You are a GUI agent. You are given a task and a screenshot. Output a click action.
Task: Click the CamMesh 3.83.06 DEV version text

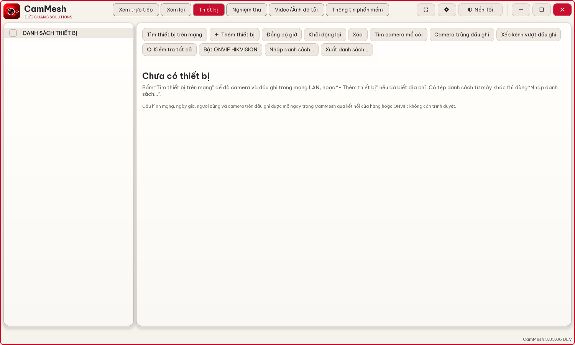(547, 339)
